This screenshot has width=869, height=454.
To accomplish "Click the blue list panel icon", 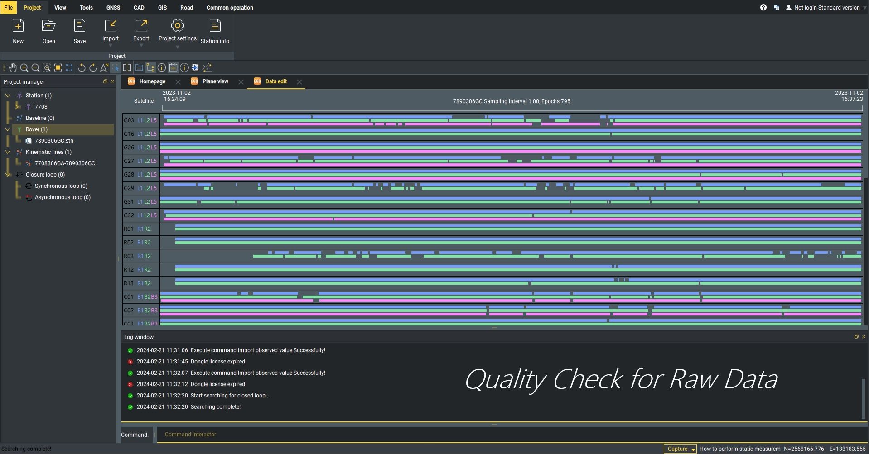I will pos(139,68).
